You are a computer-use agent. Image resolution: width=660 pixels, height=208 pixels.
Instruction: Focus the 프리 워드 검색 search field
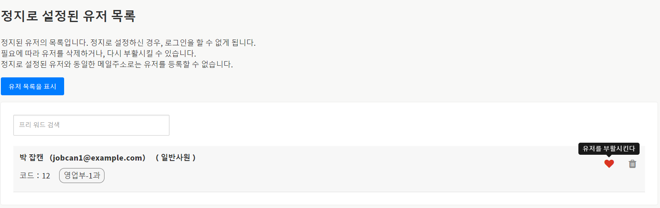(91, 125)
